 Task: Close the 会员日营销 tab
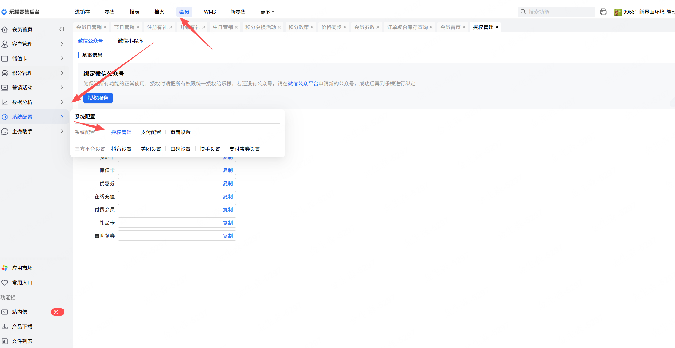pyautogui.click(x=105, y=27)
